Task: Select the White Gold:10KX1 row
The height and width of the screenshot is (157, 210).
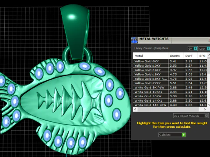Action: [x=170, y=92]
